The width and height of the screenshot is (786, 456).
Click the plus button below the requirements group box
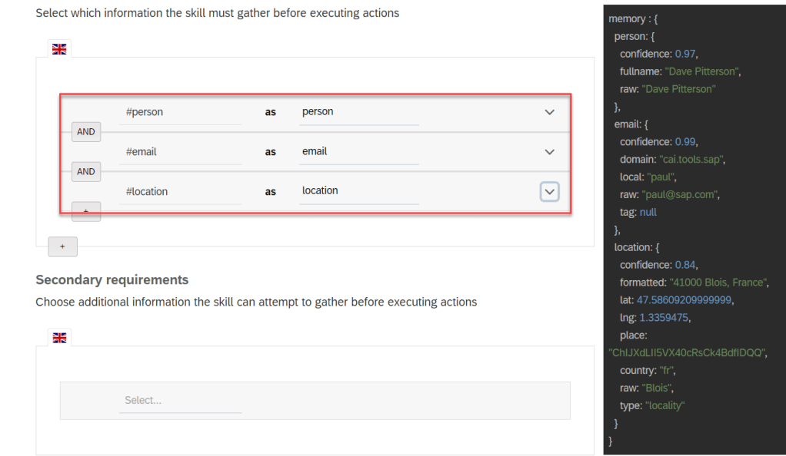coord(62,246)
